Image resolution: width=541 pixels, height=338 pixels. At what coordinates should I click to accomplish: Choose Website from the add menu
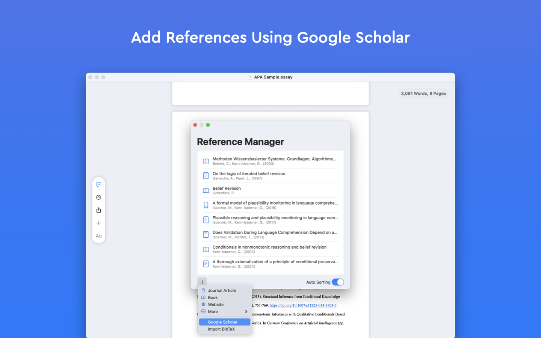(x=225, y=305)
